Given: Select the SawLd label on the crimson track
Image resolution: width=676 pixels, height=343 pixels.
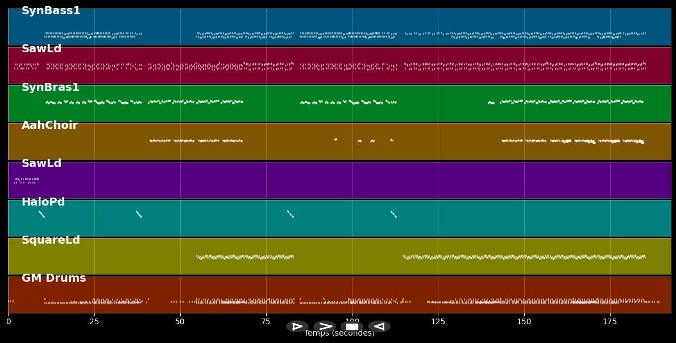Looking at the screenshot, I should [x=41, y=49].
